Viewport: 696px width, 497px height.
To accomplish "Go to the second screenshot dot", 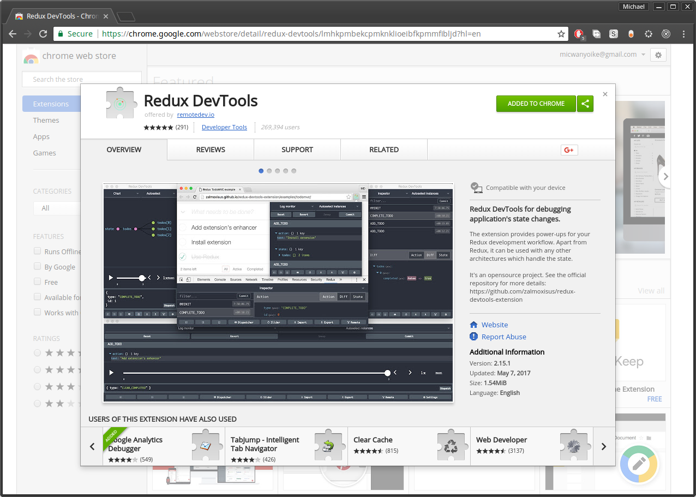I will click(269, 171).
